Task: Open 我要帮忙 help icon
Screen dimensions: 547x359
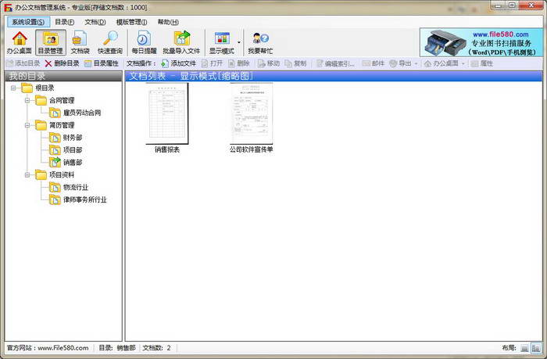Action: tap(260, 42)
